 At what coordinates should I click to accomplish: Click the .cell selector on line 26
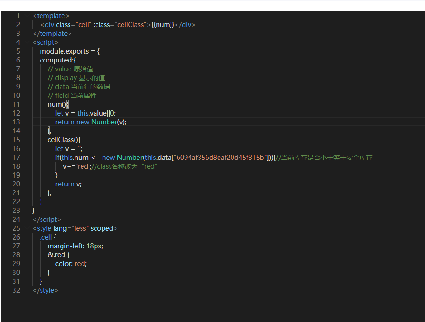click(x=46, y=237)
